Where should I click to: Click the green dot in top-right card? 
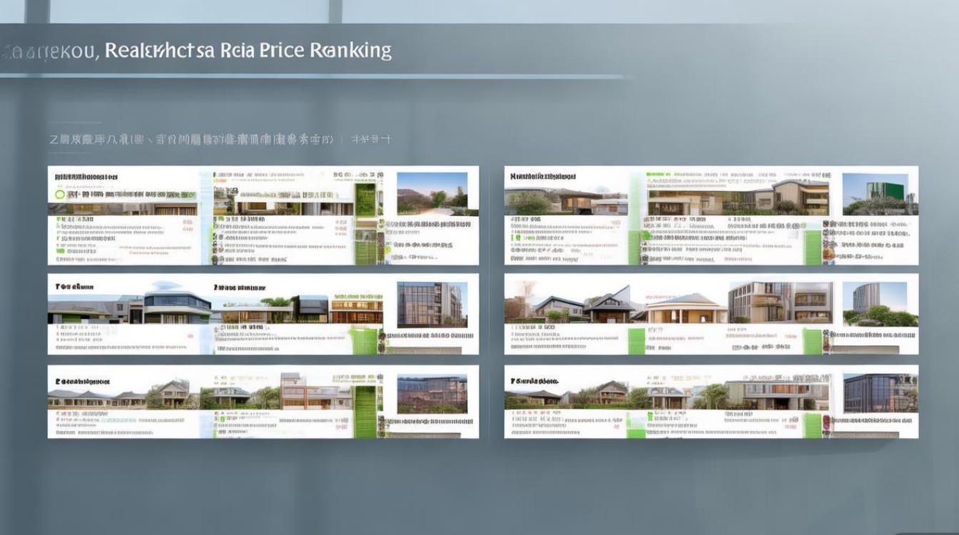tap(646, 235)
